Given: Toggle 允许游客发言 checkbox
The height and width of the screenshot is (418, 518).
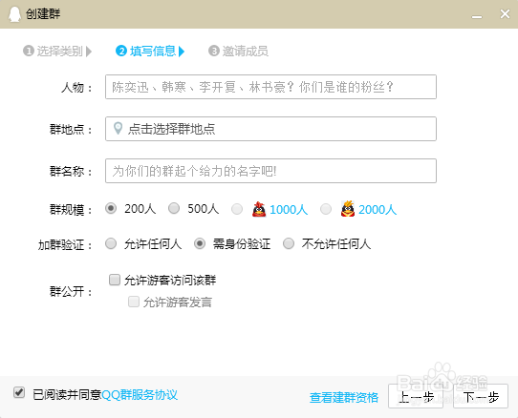Looking at the screenshot, I should [x=134, y=302].
